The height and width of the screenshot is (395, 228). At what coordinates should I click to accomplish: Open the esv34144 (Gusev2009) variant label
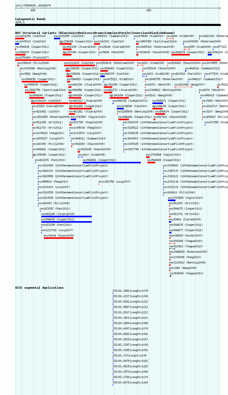tap(59, 236)
